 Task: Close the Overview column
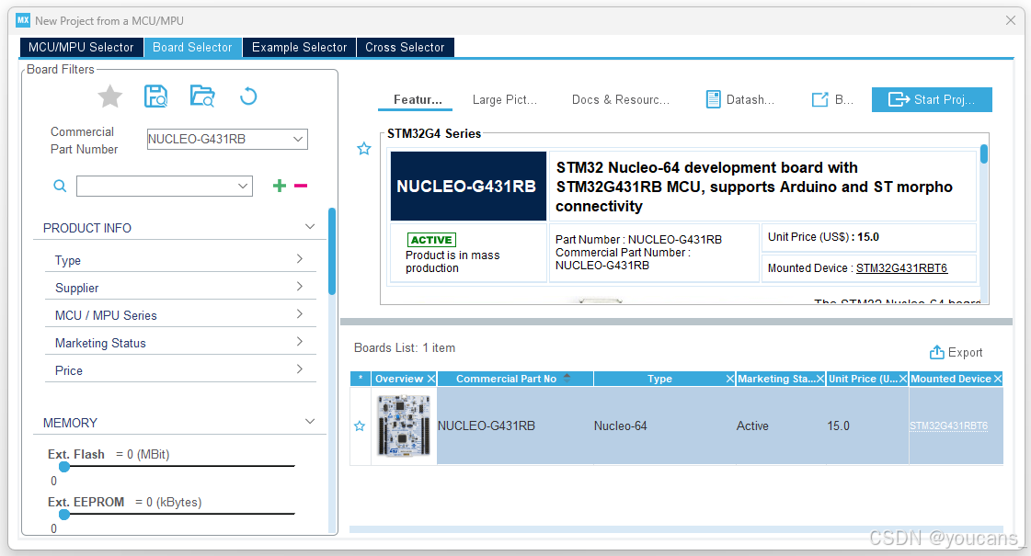click(x=431, y=379)
